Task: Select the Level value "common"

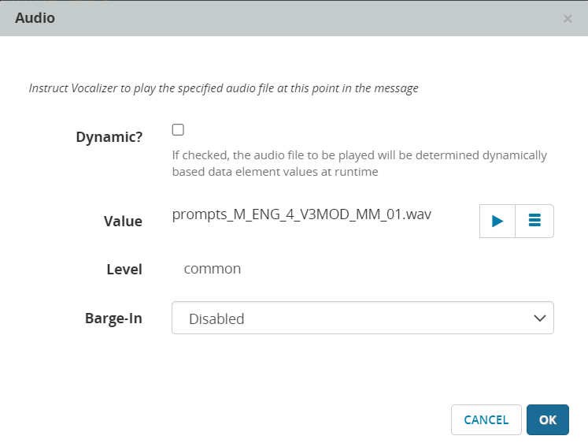Action: 212,269
